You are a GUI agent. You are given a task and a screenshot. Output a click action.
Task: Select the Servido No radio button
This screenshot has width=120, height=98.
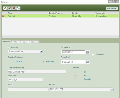coord(75,76)
